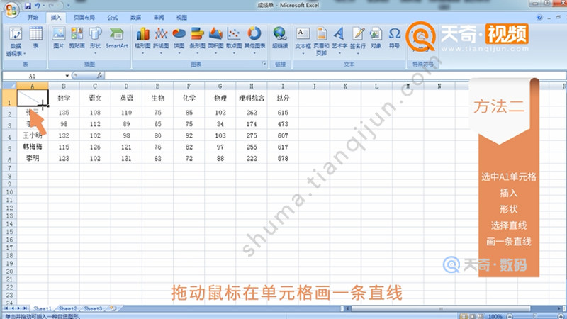Switch to the Sheet1 worksheet tab
The image size is (567, 319).
click(43, 308)
